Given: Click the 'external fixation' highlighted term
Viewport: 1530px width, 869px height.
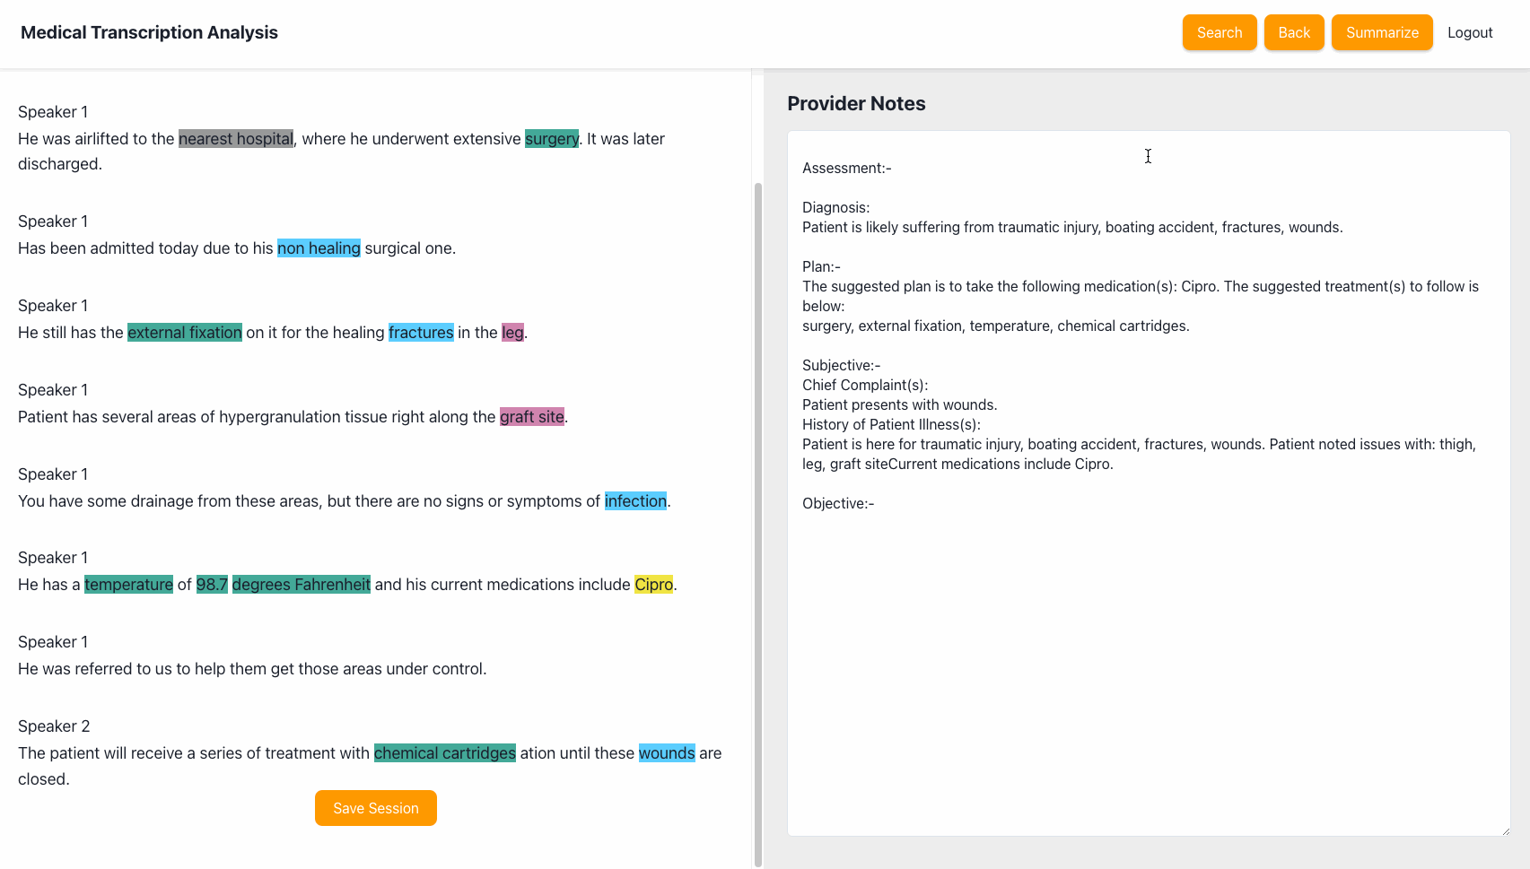Looking at the screenshot, I should 185,333.
